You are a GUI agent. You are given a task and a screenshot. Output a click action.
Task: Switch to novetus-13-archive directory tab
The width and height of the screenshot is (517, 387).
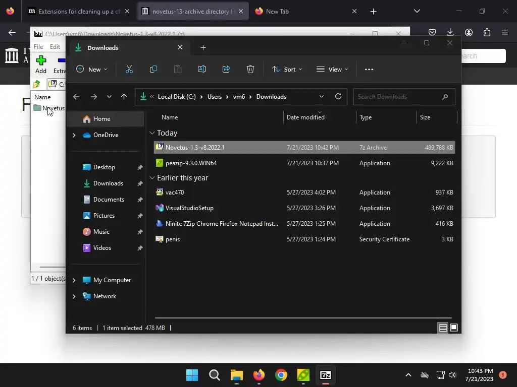192,11
